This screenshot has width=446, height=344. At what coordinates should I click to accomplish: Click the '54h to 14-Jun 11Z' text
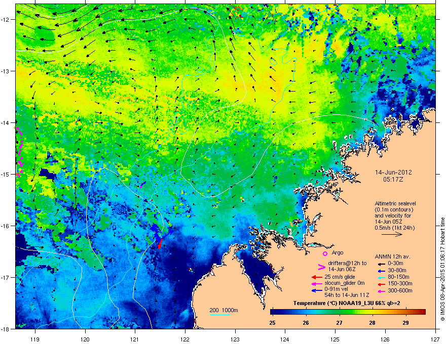(x=347, y=295)
